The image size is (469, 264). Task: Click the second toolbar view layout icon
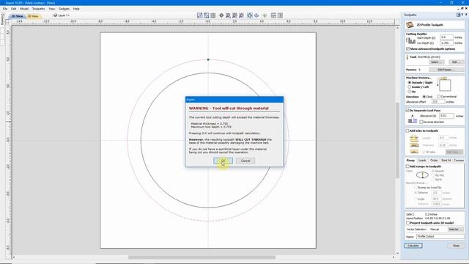pyautogui.click(x=207, y=15)
